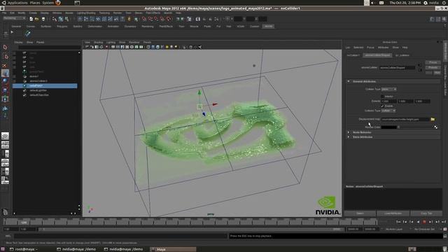Click the Select button at panel bottom
The width and height of the screenshot is (448, 252).
point(360,213)
